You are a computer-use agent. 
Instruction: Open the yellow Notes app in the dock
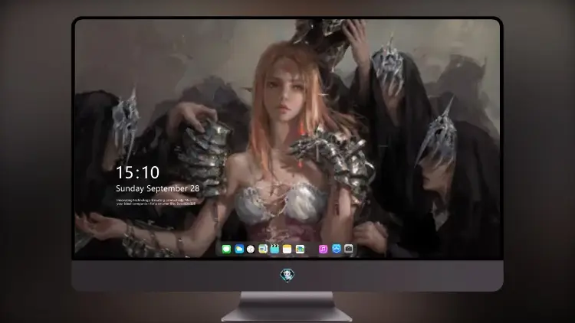tap(287, 249)
